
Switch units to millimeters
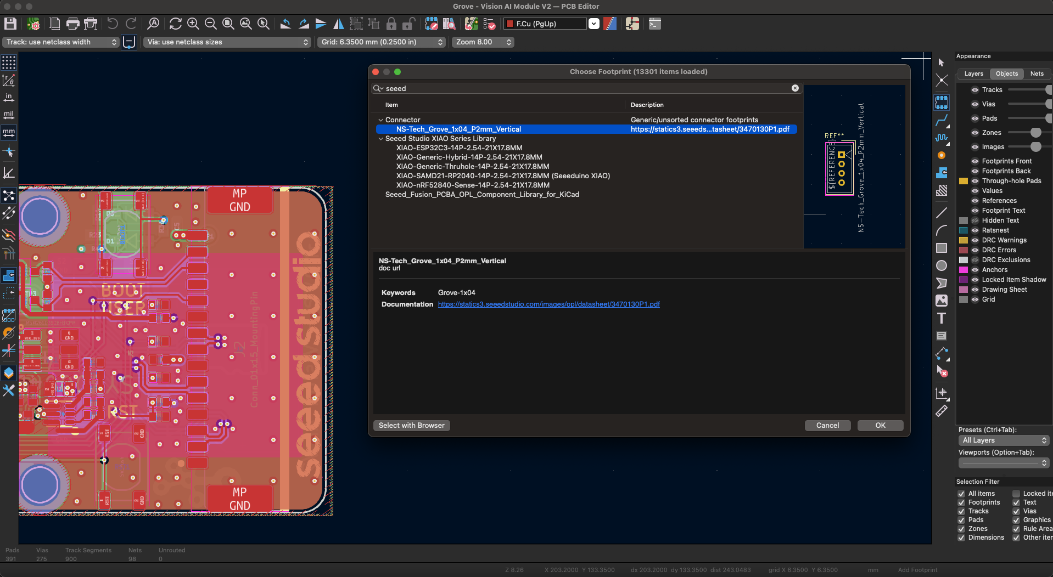(x=9, y=133)
